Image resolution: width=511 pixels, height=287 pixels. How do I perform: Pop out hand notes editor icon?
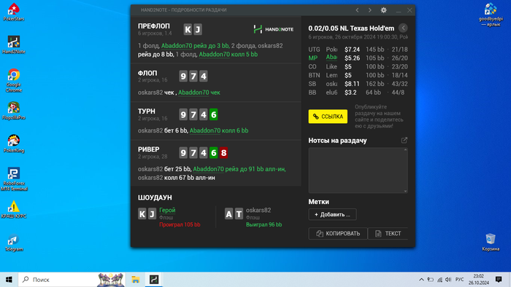click(404, 140)
